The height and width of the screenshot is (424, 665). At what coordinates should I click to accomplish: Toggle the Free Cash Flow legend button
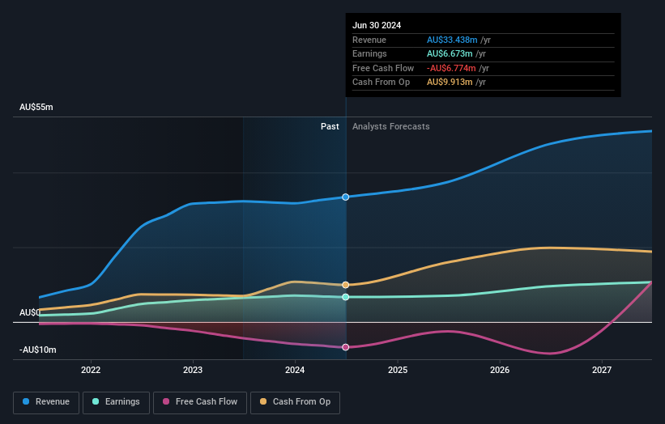click(200, 402)
